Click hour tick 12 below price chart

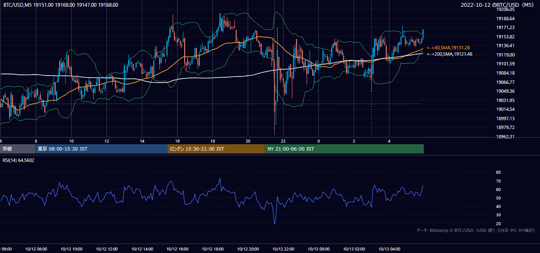106,141
